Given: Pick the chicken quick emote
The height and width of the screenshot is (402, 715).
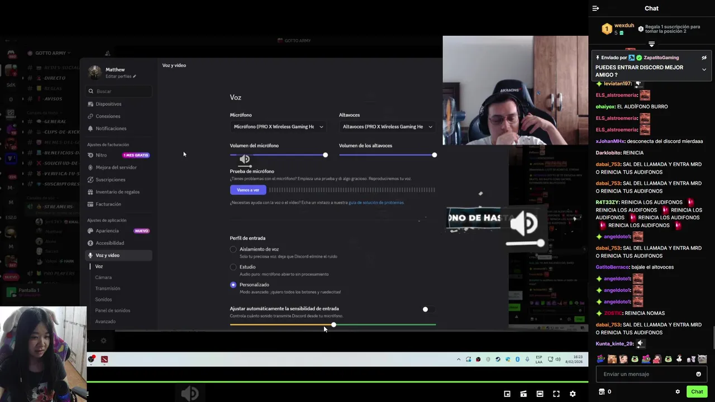Looking at the screenshot, I should (680, 359).
